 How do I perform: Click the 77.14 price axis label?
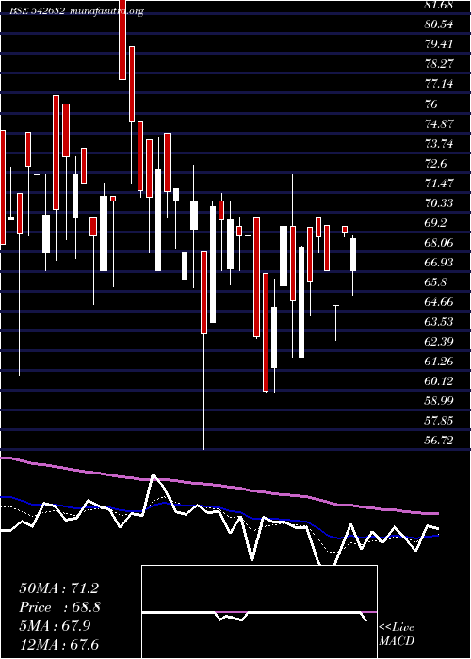(x=439, y=84)
